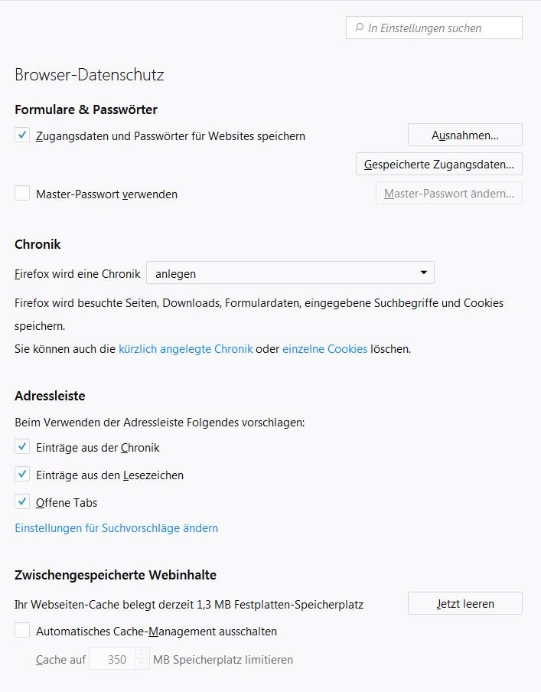The width and height of the screenshot is (541, 692).
Task: Open 'Einstellungen für Suchvorschläge ändern' link
Action: click(116, 528)
